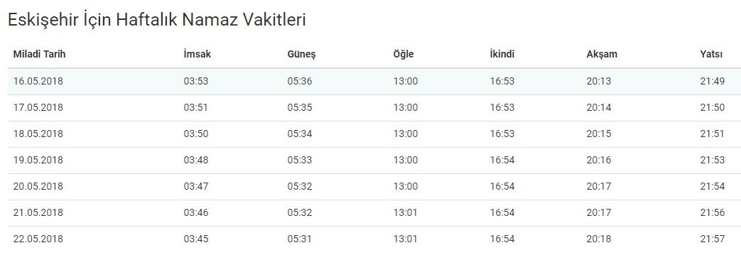Viewport: 741px width, 260px height.
Task: Select Yatsı time 21:57
Action: coord(712,239)
